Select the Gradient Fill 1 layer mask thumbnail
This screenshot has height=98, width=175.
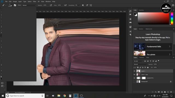tap(144, 78)
